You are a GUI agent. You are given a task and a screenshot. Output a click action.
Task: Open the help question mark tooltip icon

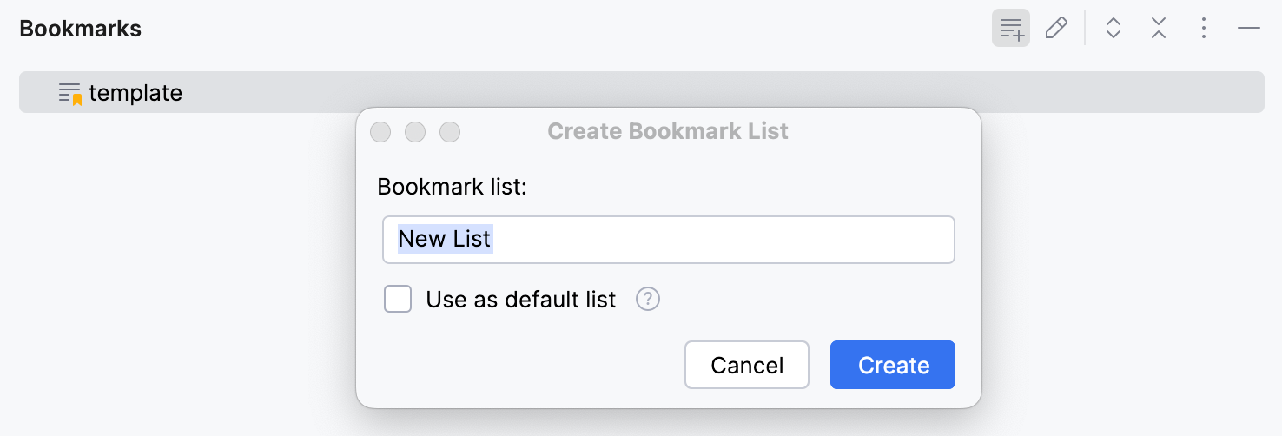(648, 300)
